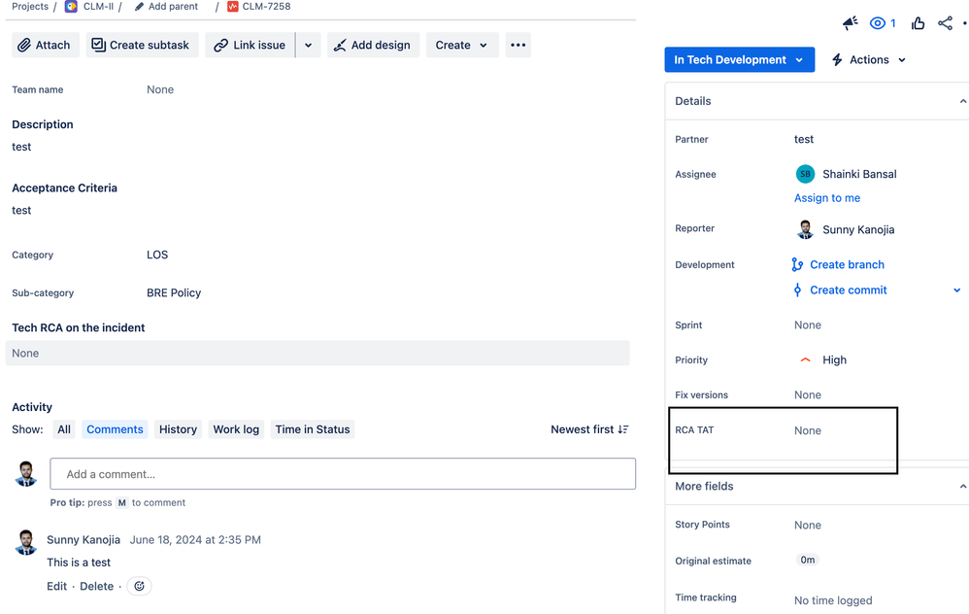Screen dimensions: 969x614
Task: Toggle watching the issue via the eye icon
Action: coord(876,22)
